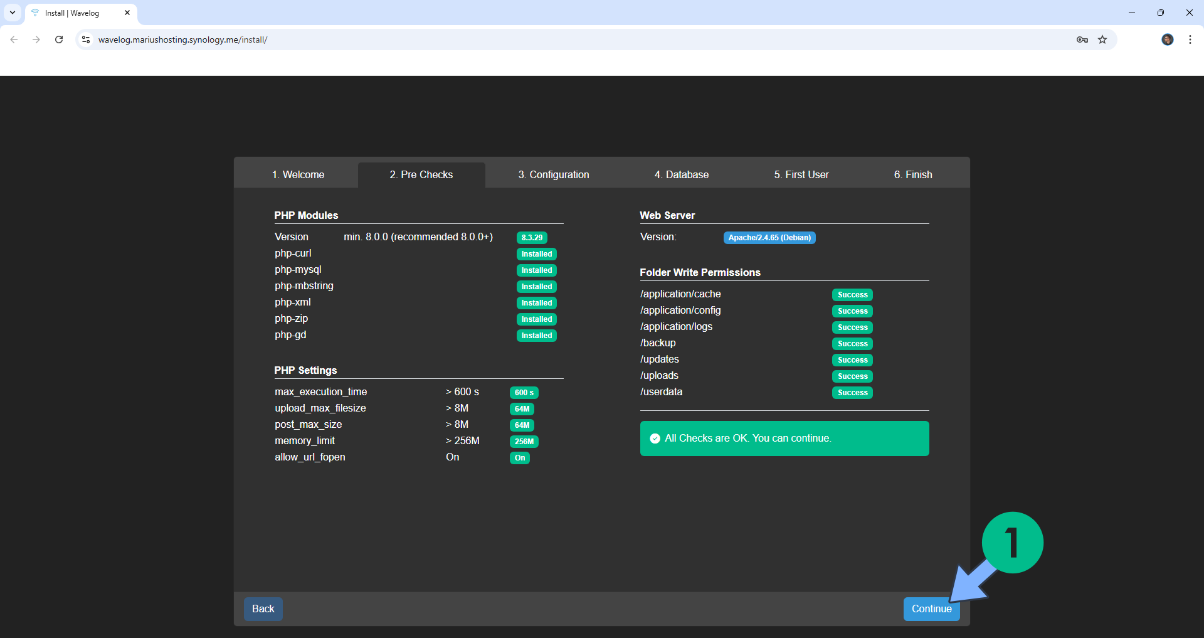Click the On badge for allow_url_fopen

[x=520, y=458]
